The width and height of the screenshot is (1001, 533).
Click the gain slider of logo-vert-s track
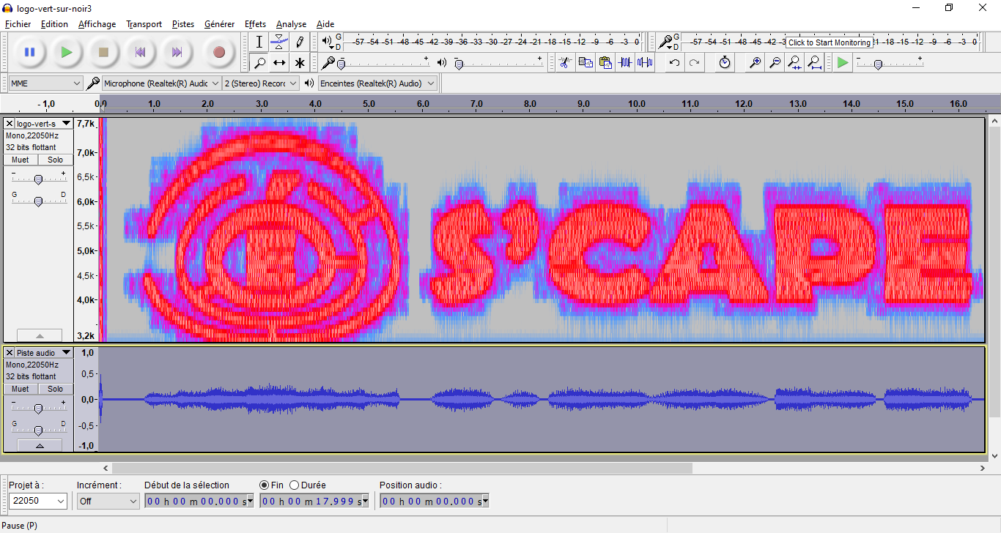38,179
